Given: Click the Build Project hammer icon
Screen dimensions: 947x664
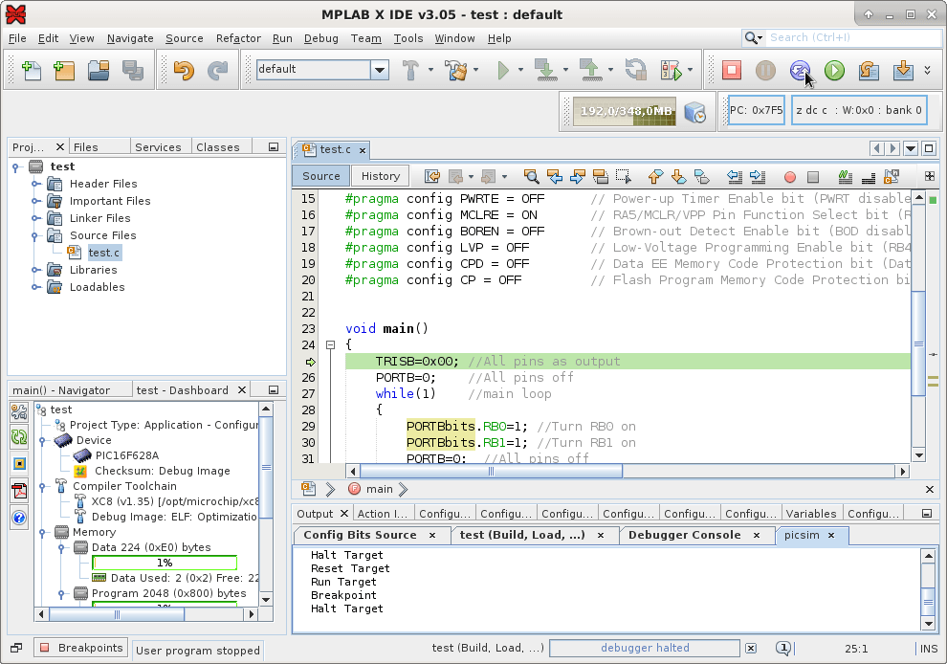Looking at the screenshot, I should tap(410, 70).
